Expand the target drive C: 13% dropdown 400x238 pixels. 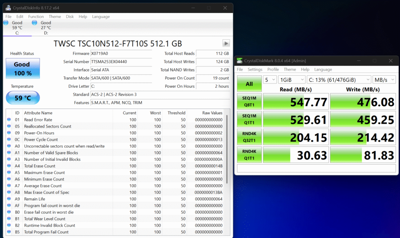pos(339,80)
